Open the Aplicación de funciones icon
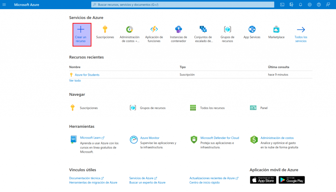The height and width of the screenshot is (192, 336). [154, 29]
